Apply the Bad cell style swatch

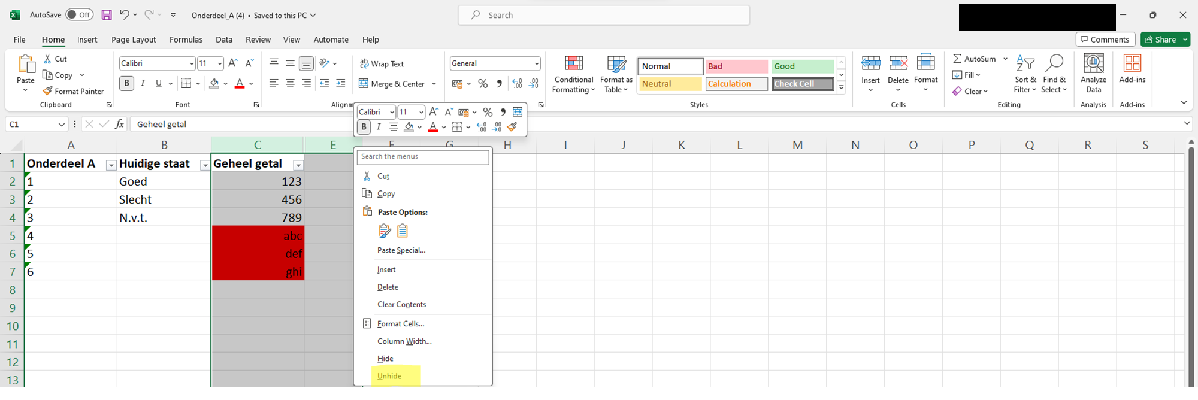point(736,66)
